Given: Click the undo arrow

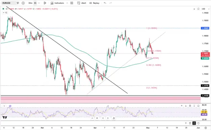Looking at the screenshot, I should point(105,3).
